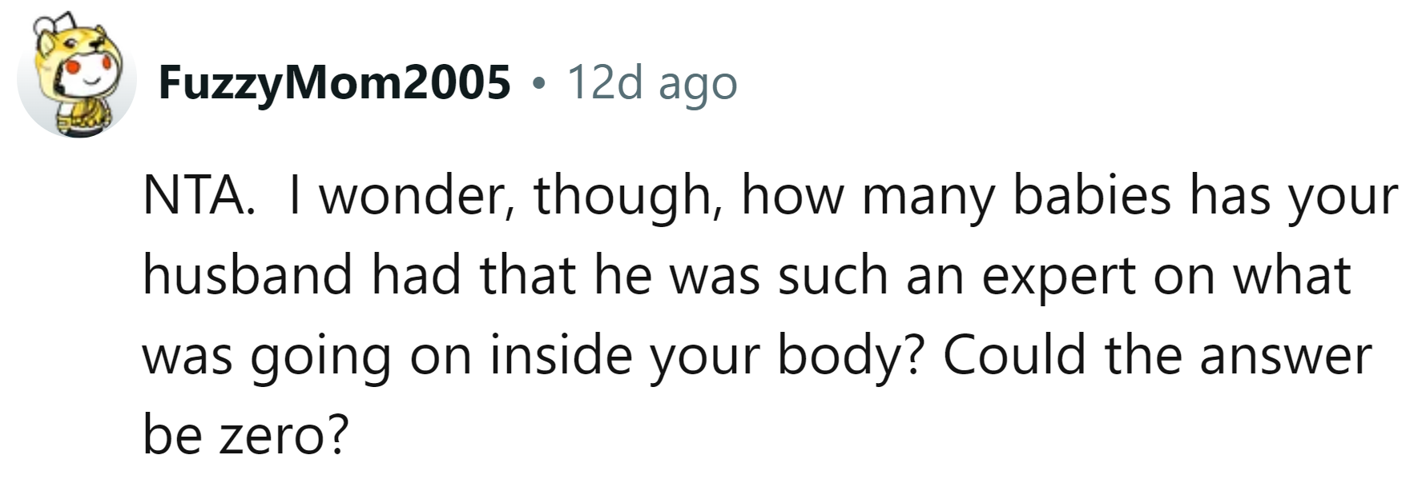Click the word "what" ending the second line
Viewport: 1422px width, 483px height.
[x=1291, y=275]
